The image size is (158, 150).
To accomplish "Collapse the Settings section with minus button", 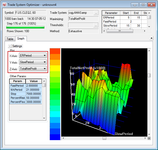I will click(x=10, y=46).
